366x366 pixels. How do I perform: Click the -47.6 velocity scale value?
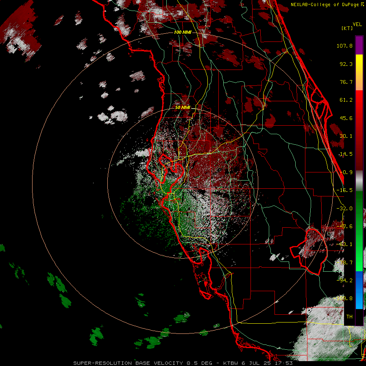point(344,227)
